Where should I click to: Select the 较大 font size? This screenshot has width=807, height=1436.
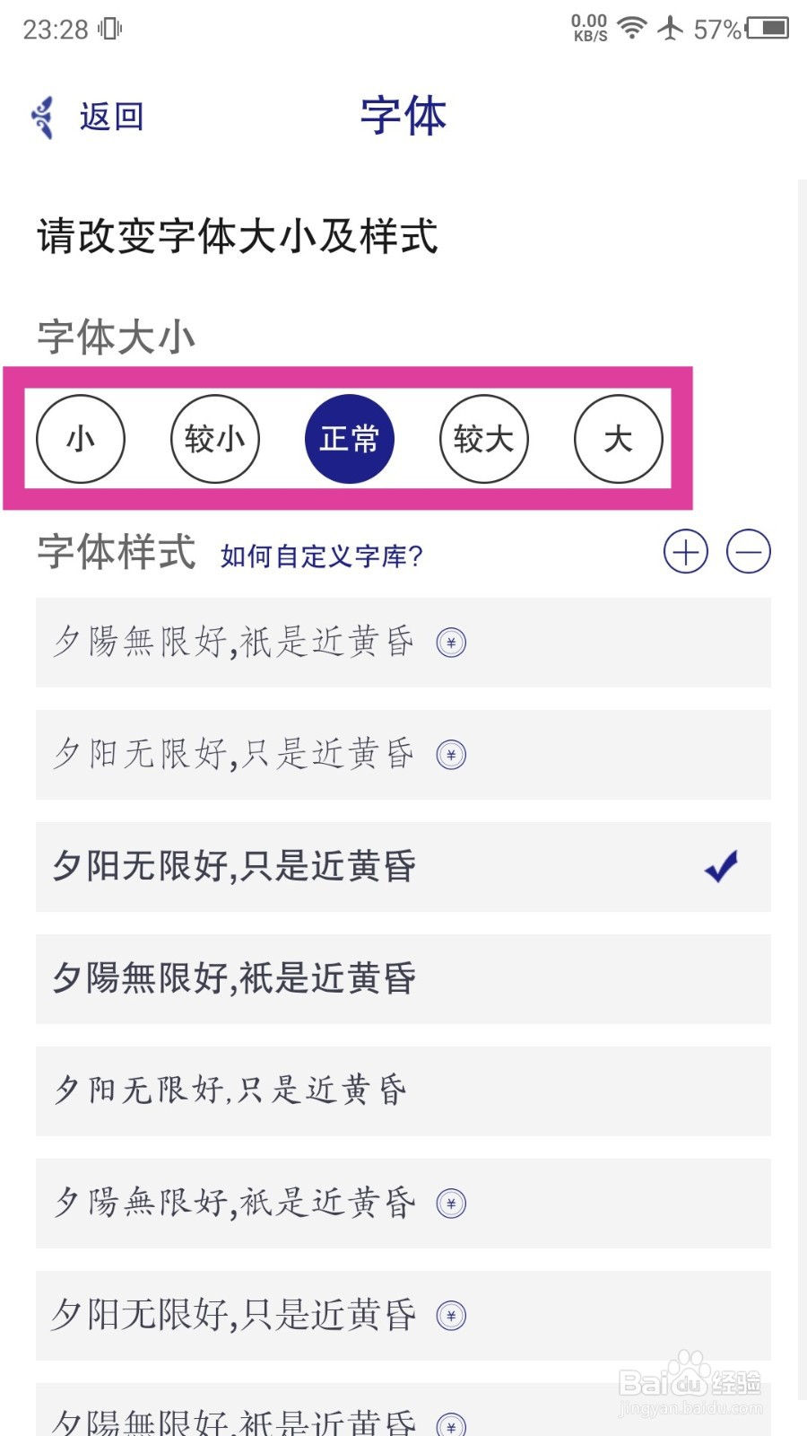point(484,439)
